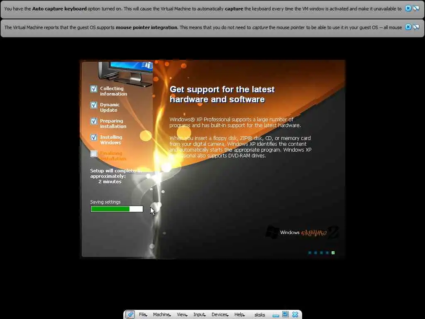Click 'Installing Windows' step label

[111, 140]
